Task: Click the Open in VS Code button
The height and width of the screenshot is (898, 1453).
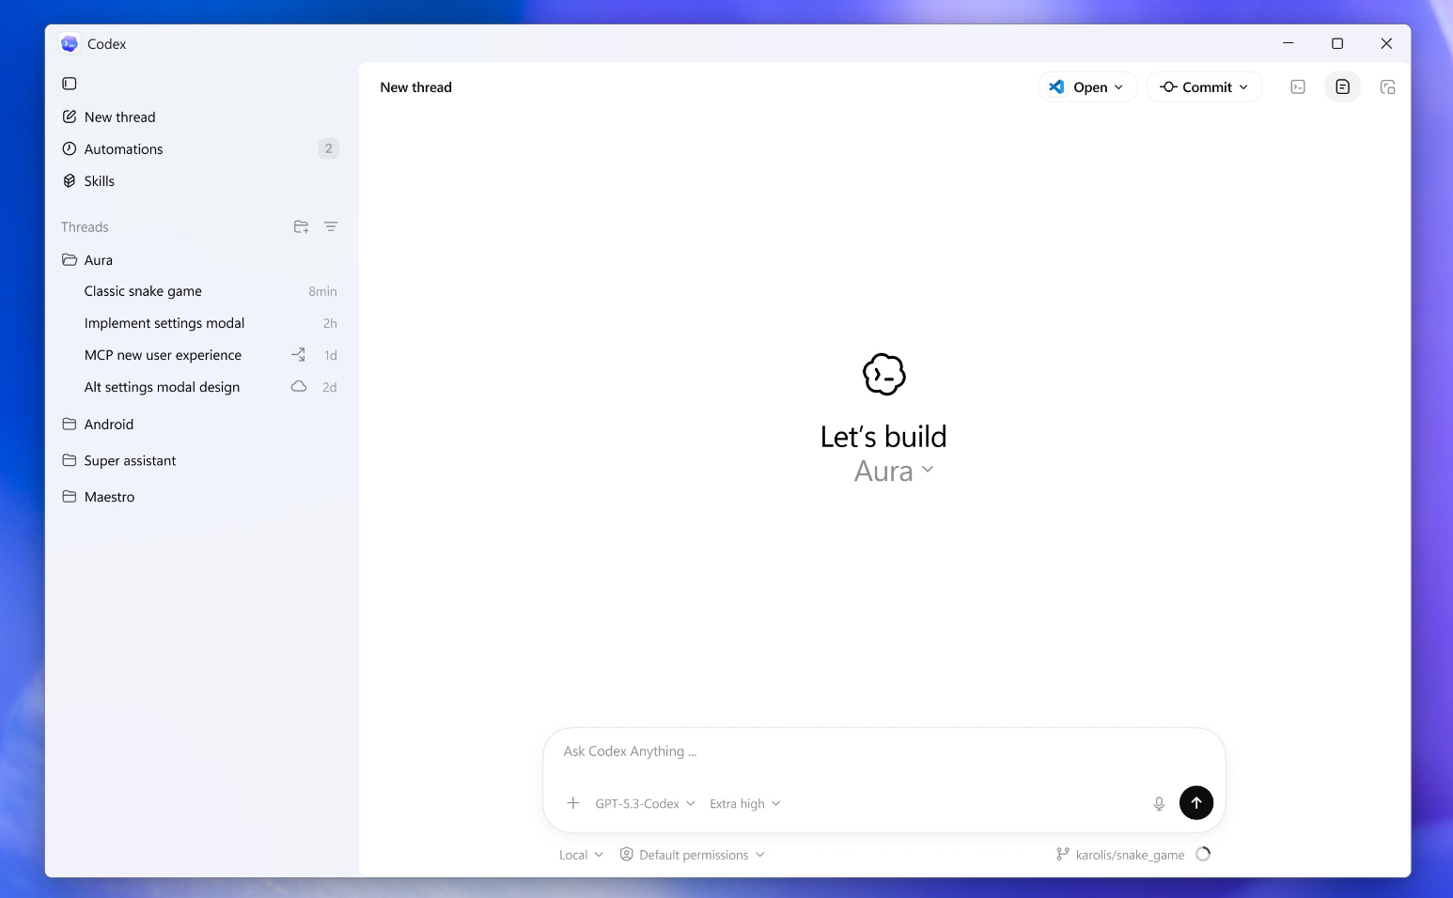Action: (x=1087, y=86)
